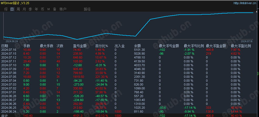Click profit amount 1619.50

78,77
